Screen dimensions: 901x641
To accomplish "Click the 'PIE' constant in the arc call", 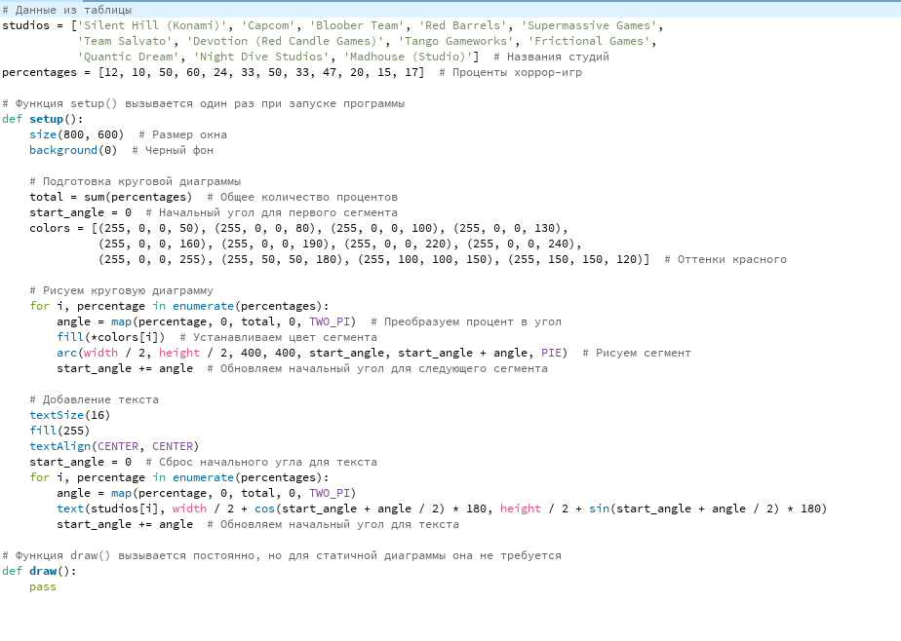I will point(551,353).
